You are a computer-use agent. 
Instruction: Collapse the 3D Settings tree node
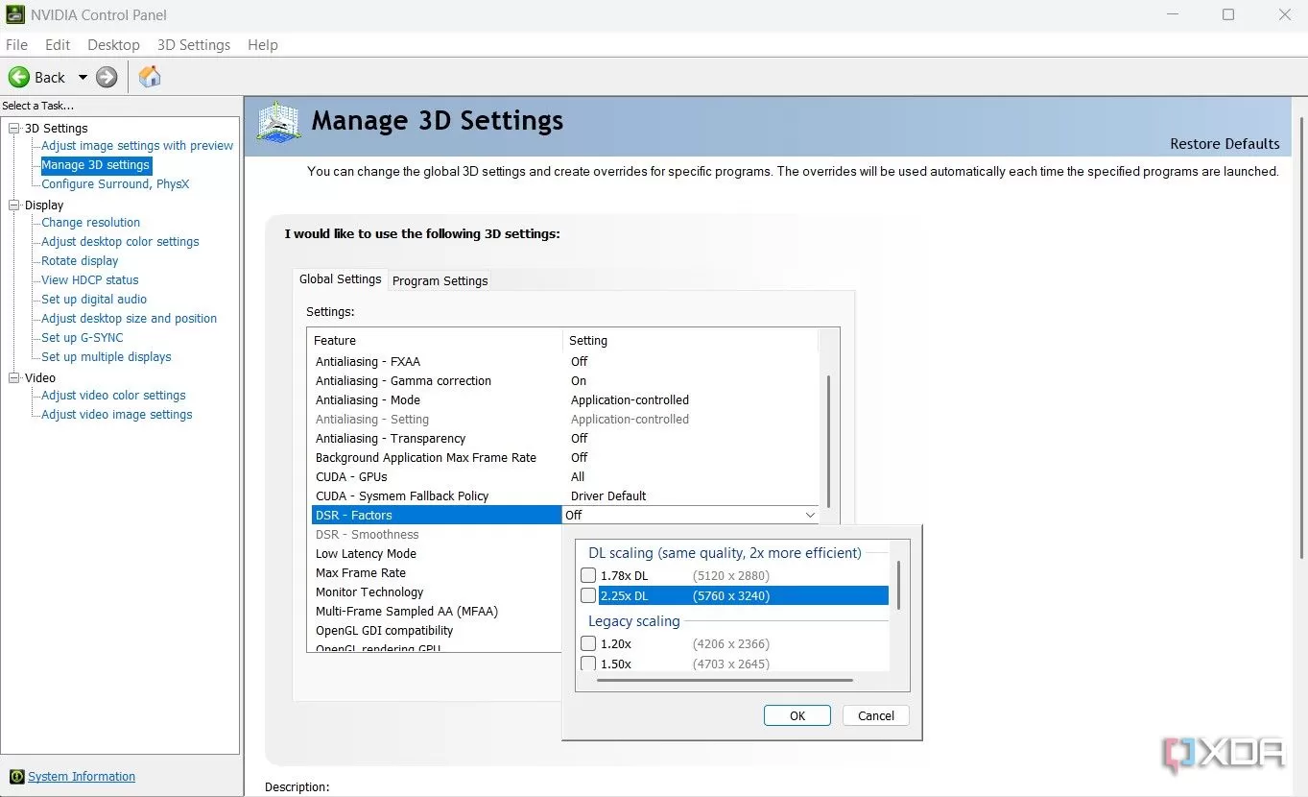point(14,128)
